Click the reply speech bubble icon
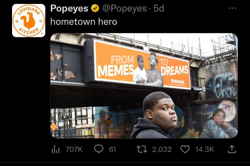Image resolution: width=250 pixels, height=166 pixels. tap(98, 149)
